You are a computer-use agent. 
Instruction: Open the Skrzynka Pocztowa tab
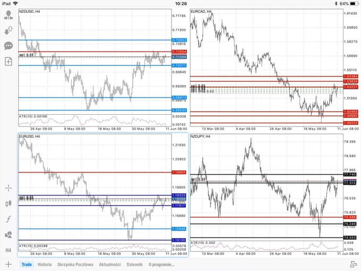click(75, 265)
